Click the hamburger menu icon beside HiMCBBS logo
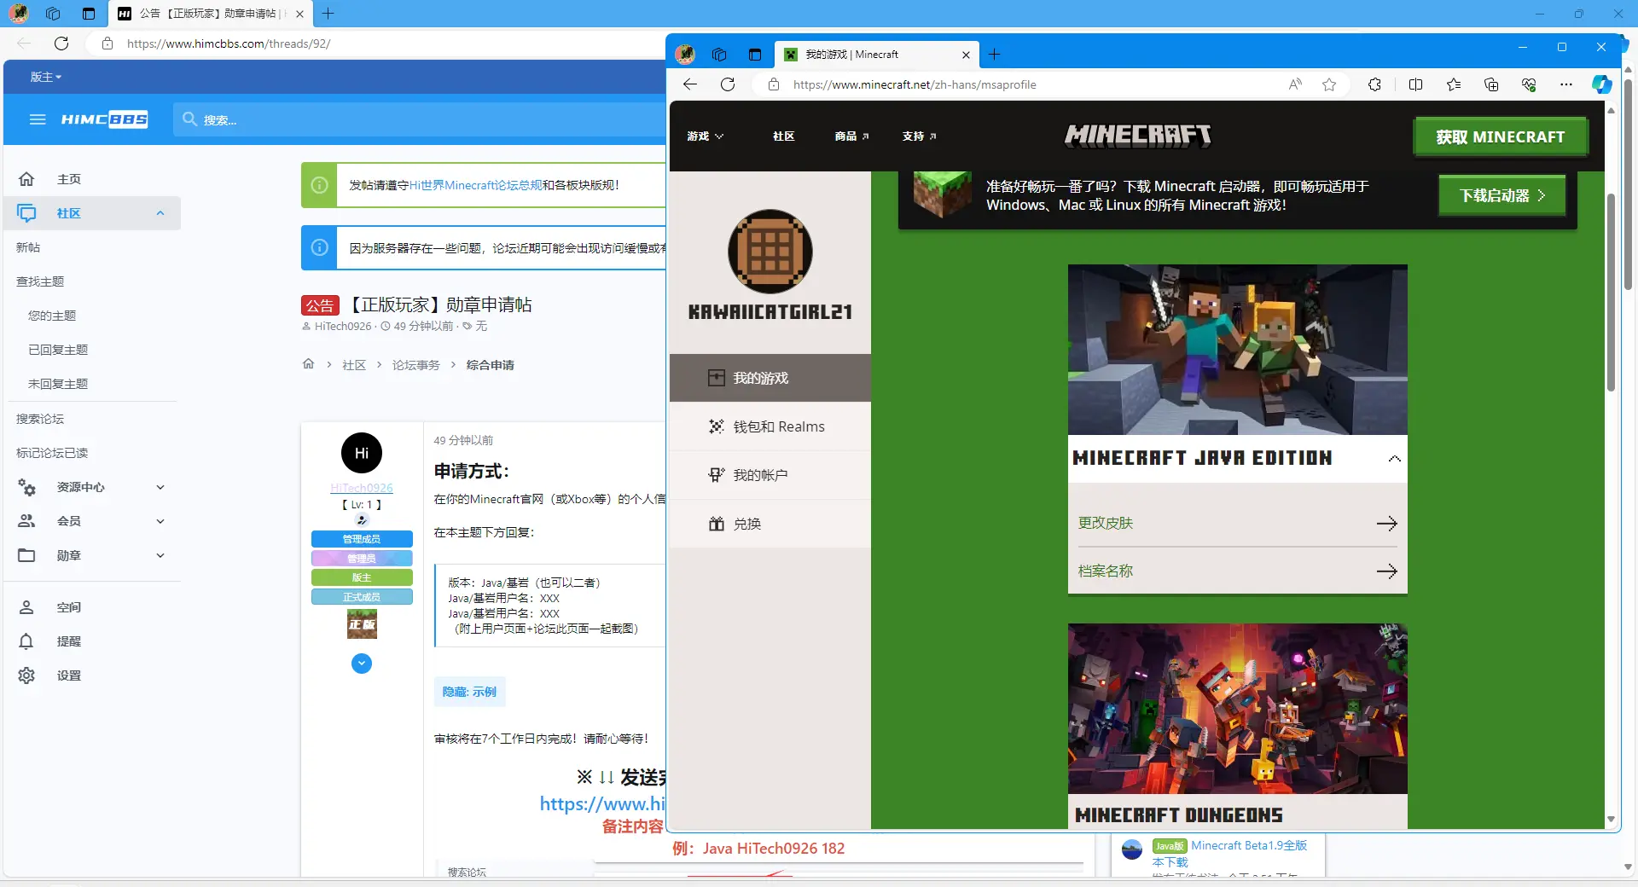The width and height of the screenshot is (1638, 887). (x=38, y=119)
